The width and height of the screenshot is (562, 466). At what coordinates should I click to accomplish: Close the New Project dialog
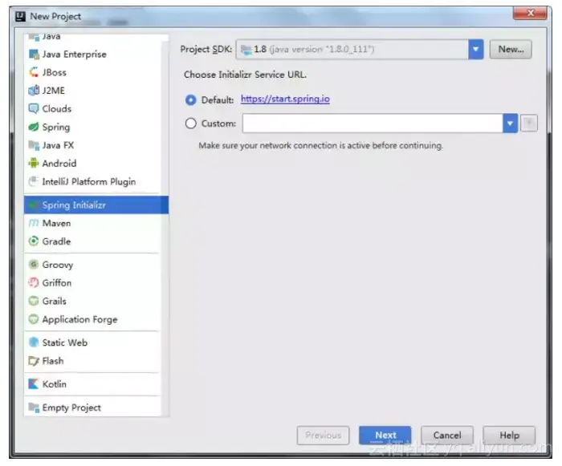click(x=530, y=14)
